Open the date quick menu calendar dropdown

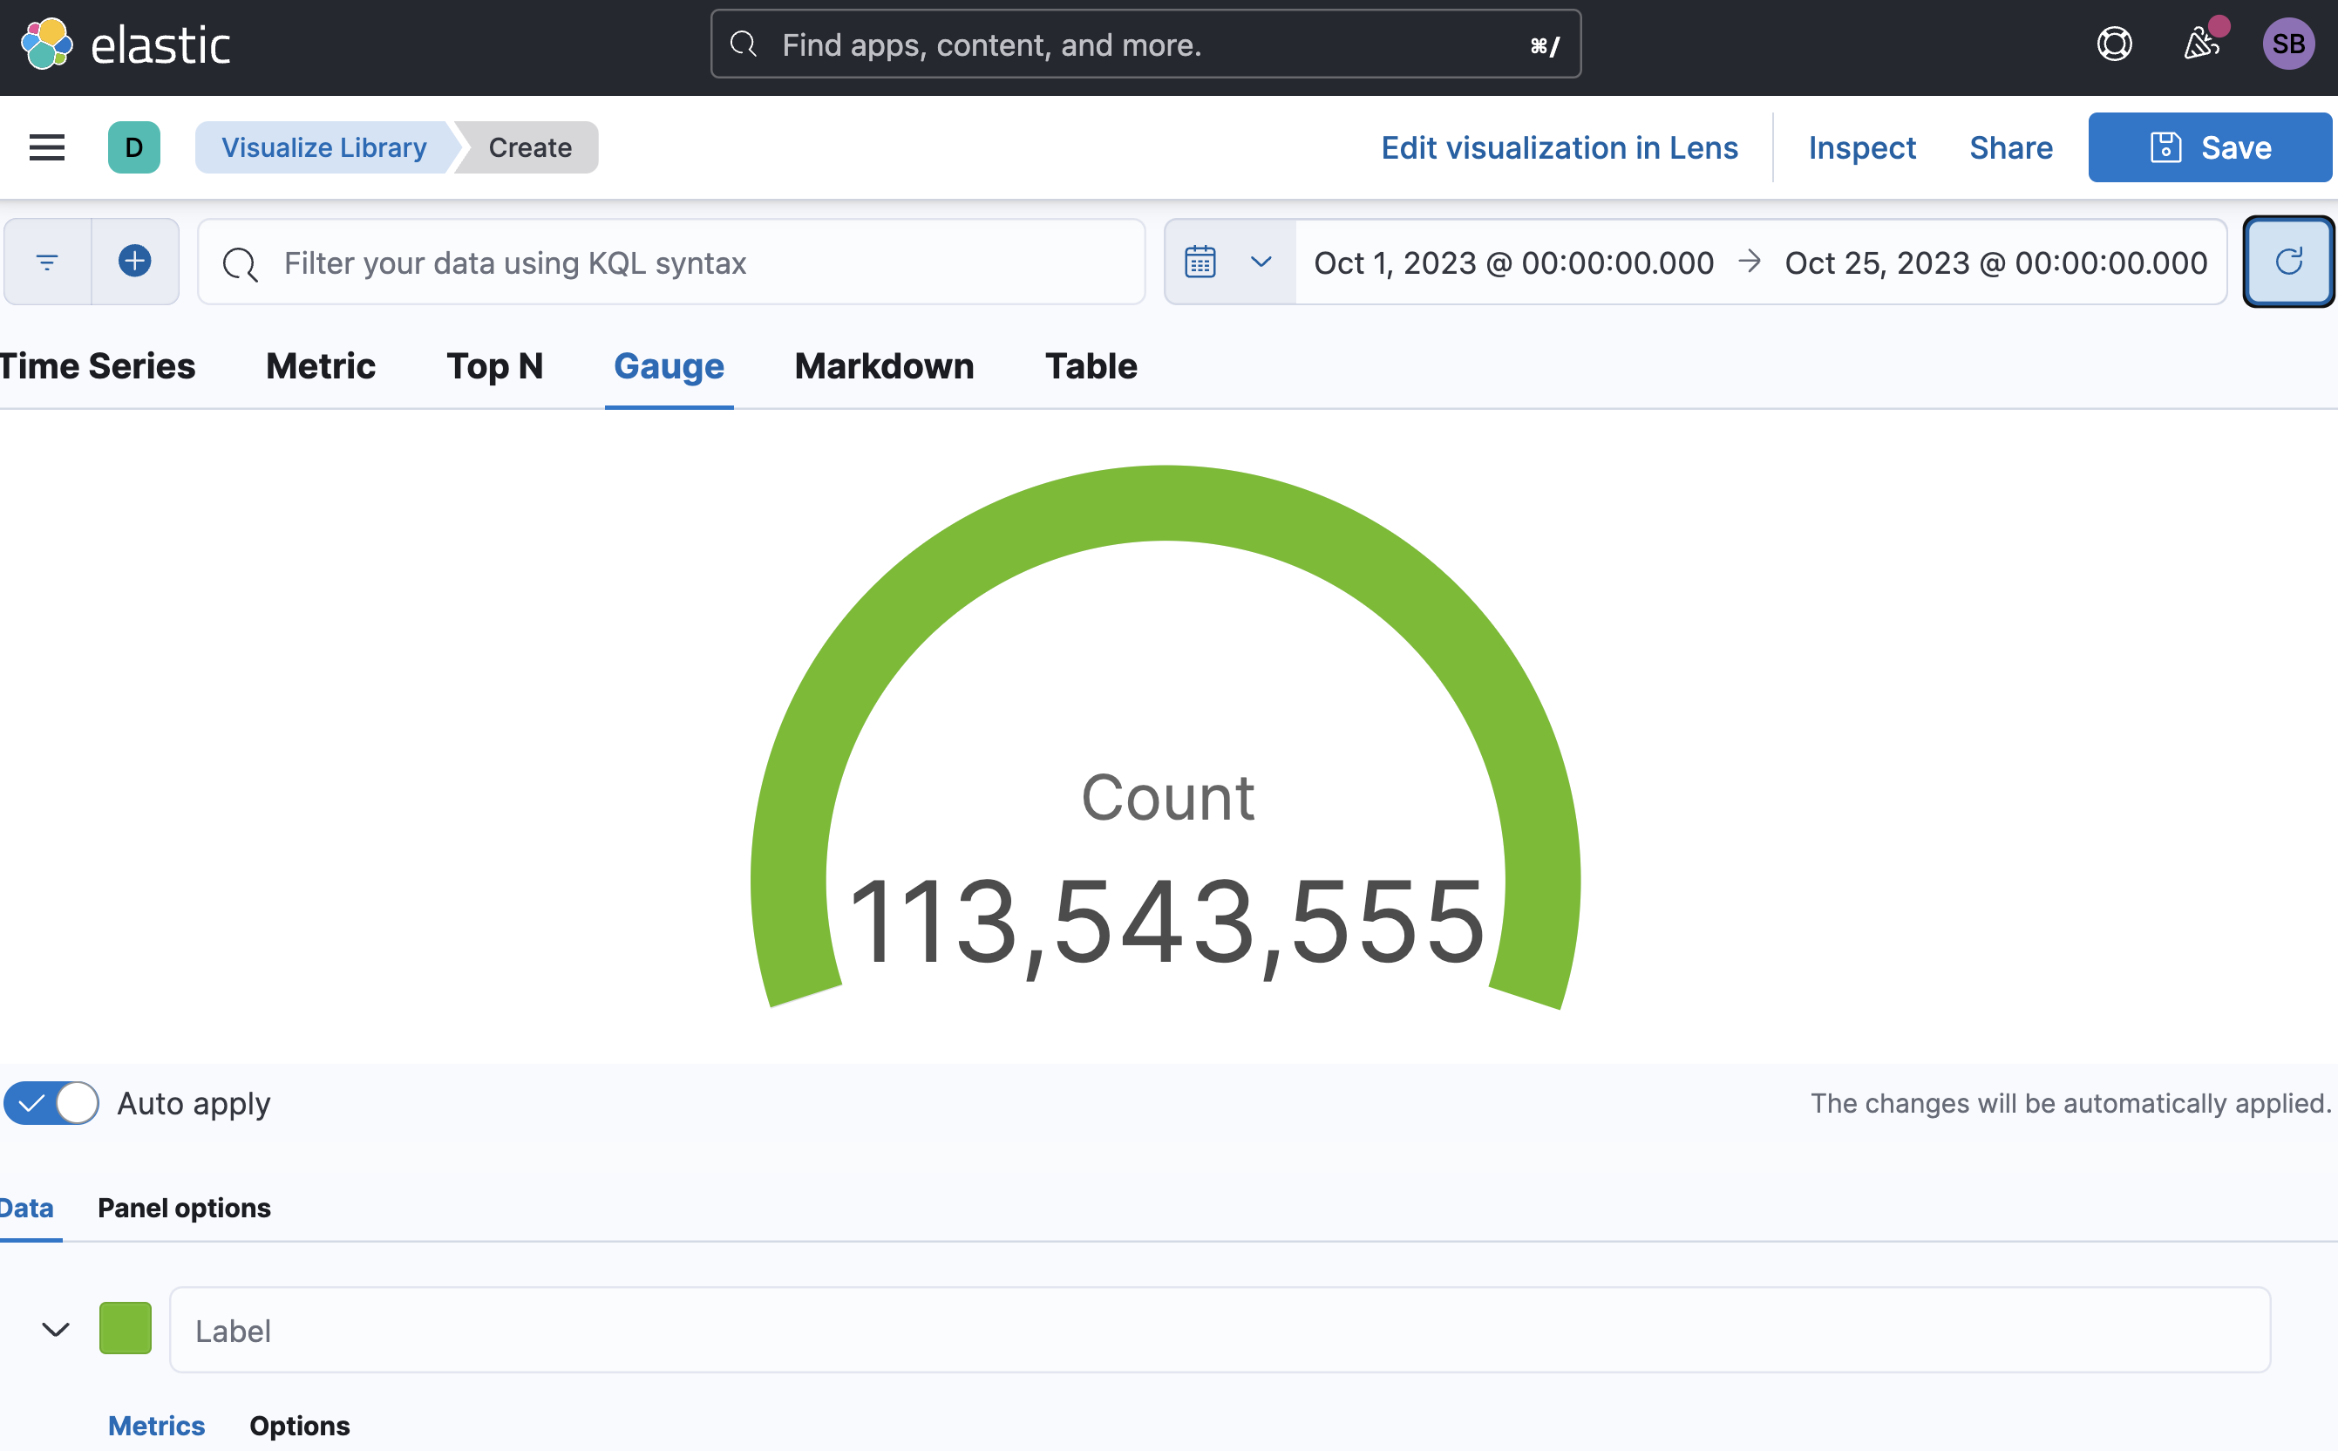pos(1229,262)
